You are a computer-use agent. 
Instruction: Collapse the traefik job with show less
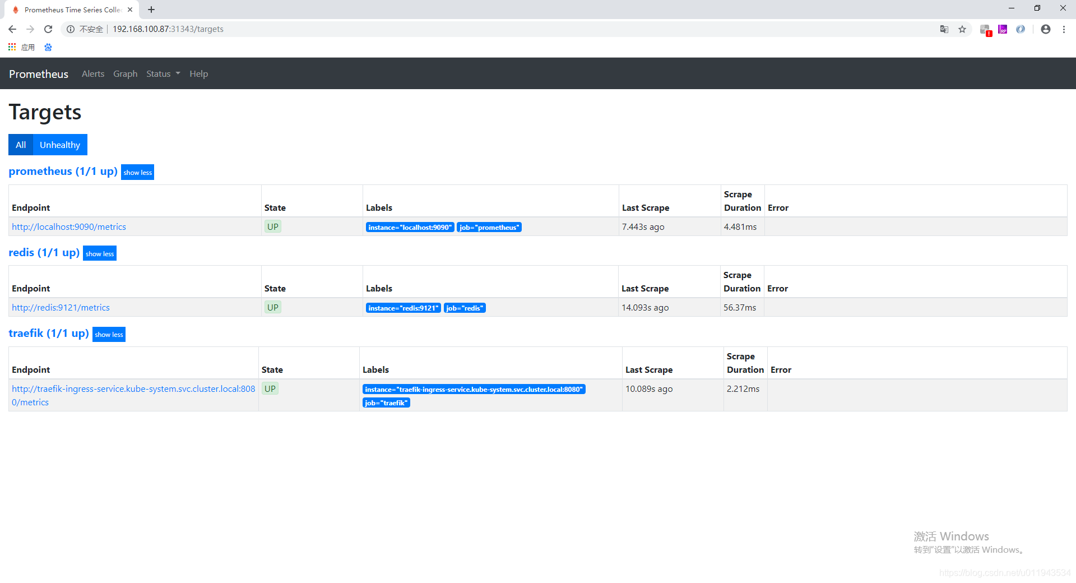[x=109, y=334]
